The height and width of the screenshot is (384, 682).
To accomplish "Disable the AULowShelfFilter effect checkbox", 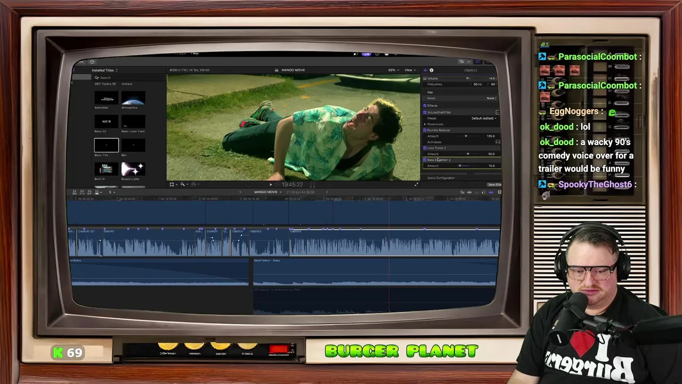I will coord(425,113).
